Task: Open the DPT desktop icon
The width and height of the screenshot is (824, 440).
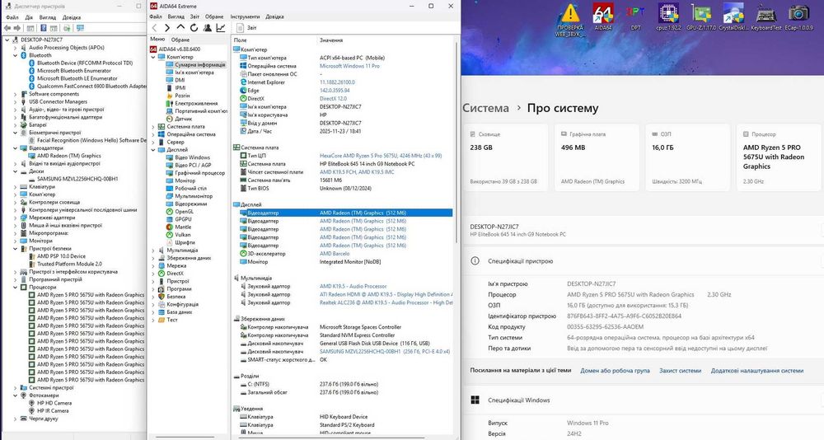Action: [x=635, y=16]
